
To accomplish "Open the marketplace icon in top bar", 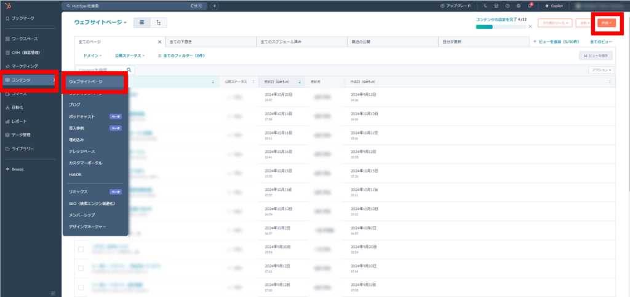I will click(496, 6).
